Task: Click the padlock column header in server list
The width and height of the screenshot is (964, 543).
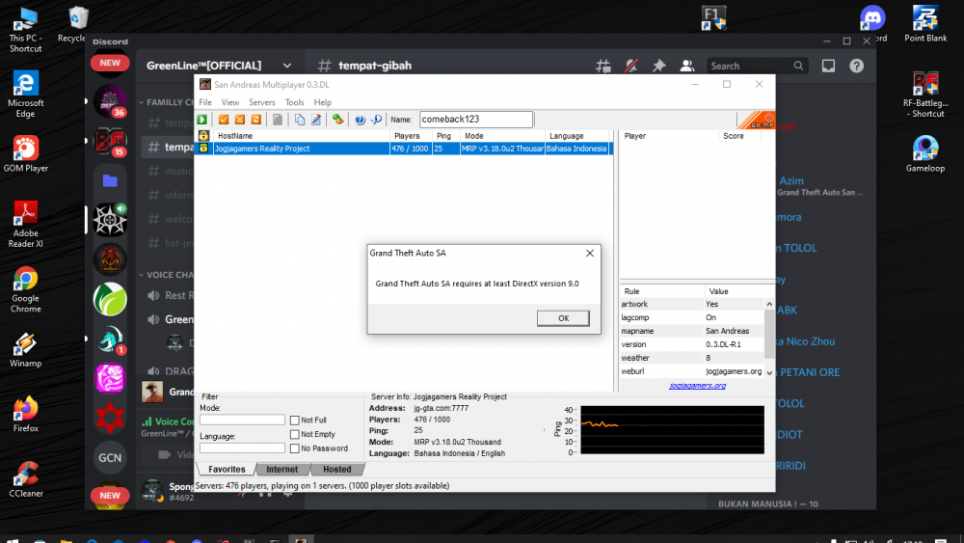Action: tap(203, 136)
